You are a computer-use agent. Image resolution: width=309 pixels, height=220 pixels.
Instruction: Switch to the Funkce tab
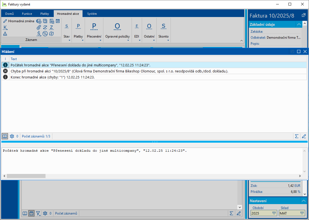pyautogui.click(x=27, y=14)
